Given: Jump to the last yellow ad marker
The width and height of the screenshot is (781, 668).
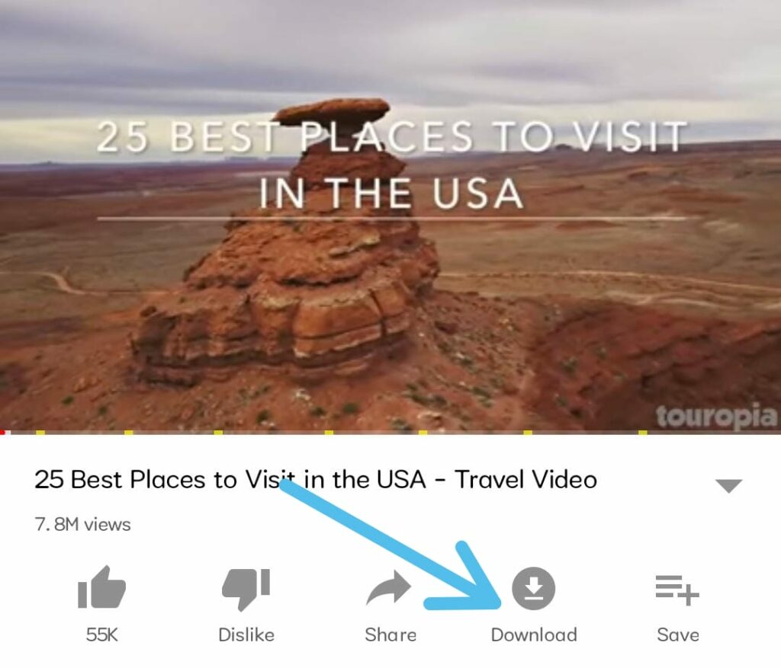Looking at the screenshot, I should coord(643,432).
